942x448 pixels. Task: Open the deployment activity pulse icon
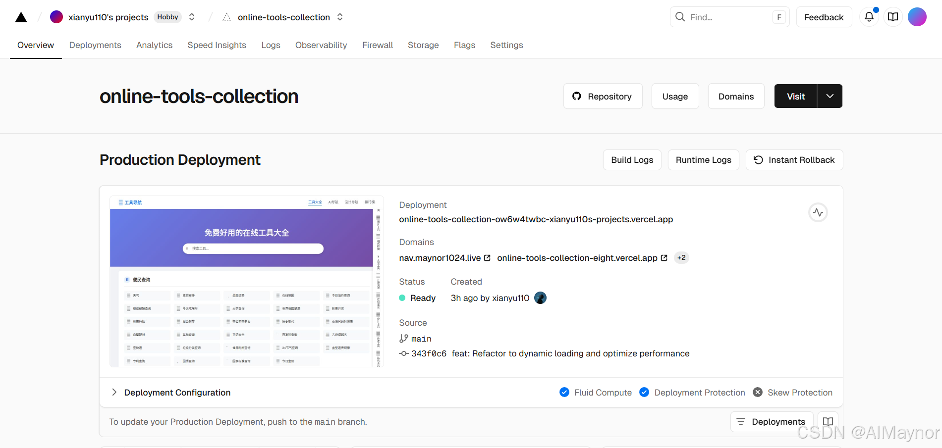click(818, 212)
